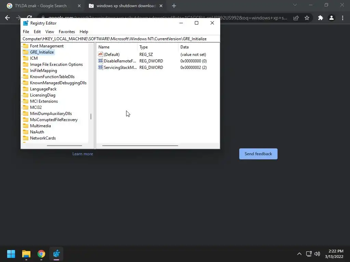Select the NetworkCards key
Screen dimensions: 350x262
(43, 138)
